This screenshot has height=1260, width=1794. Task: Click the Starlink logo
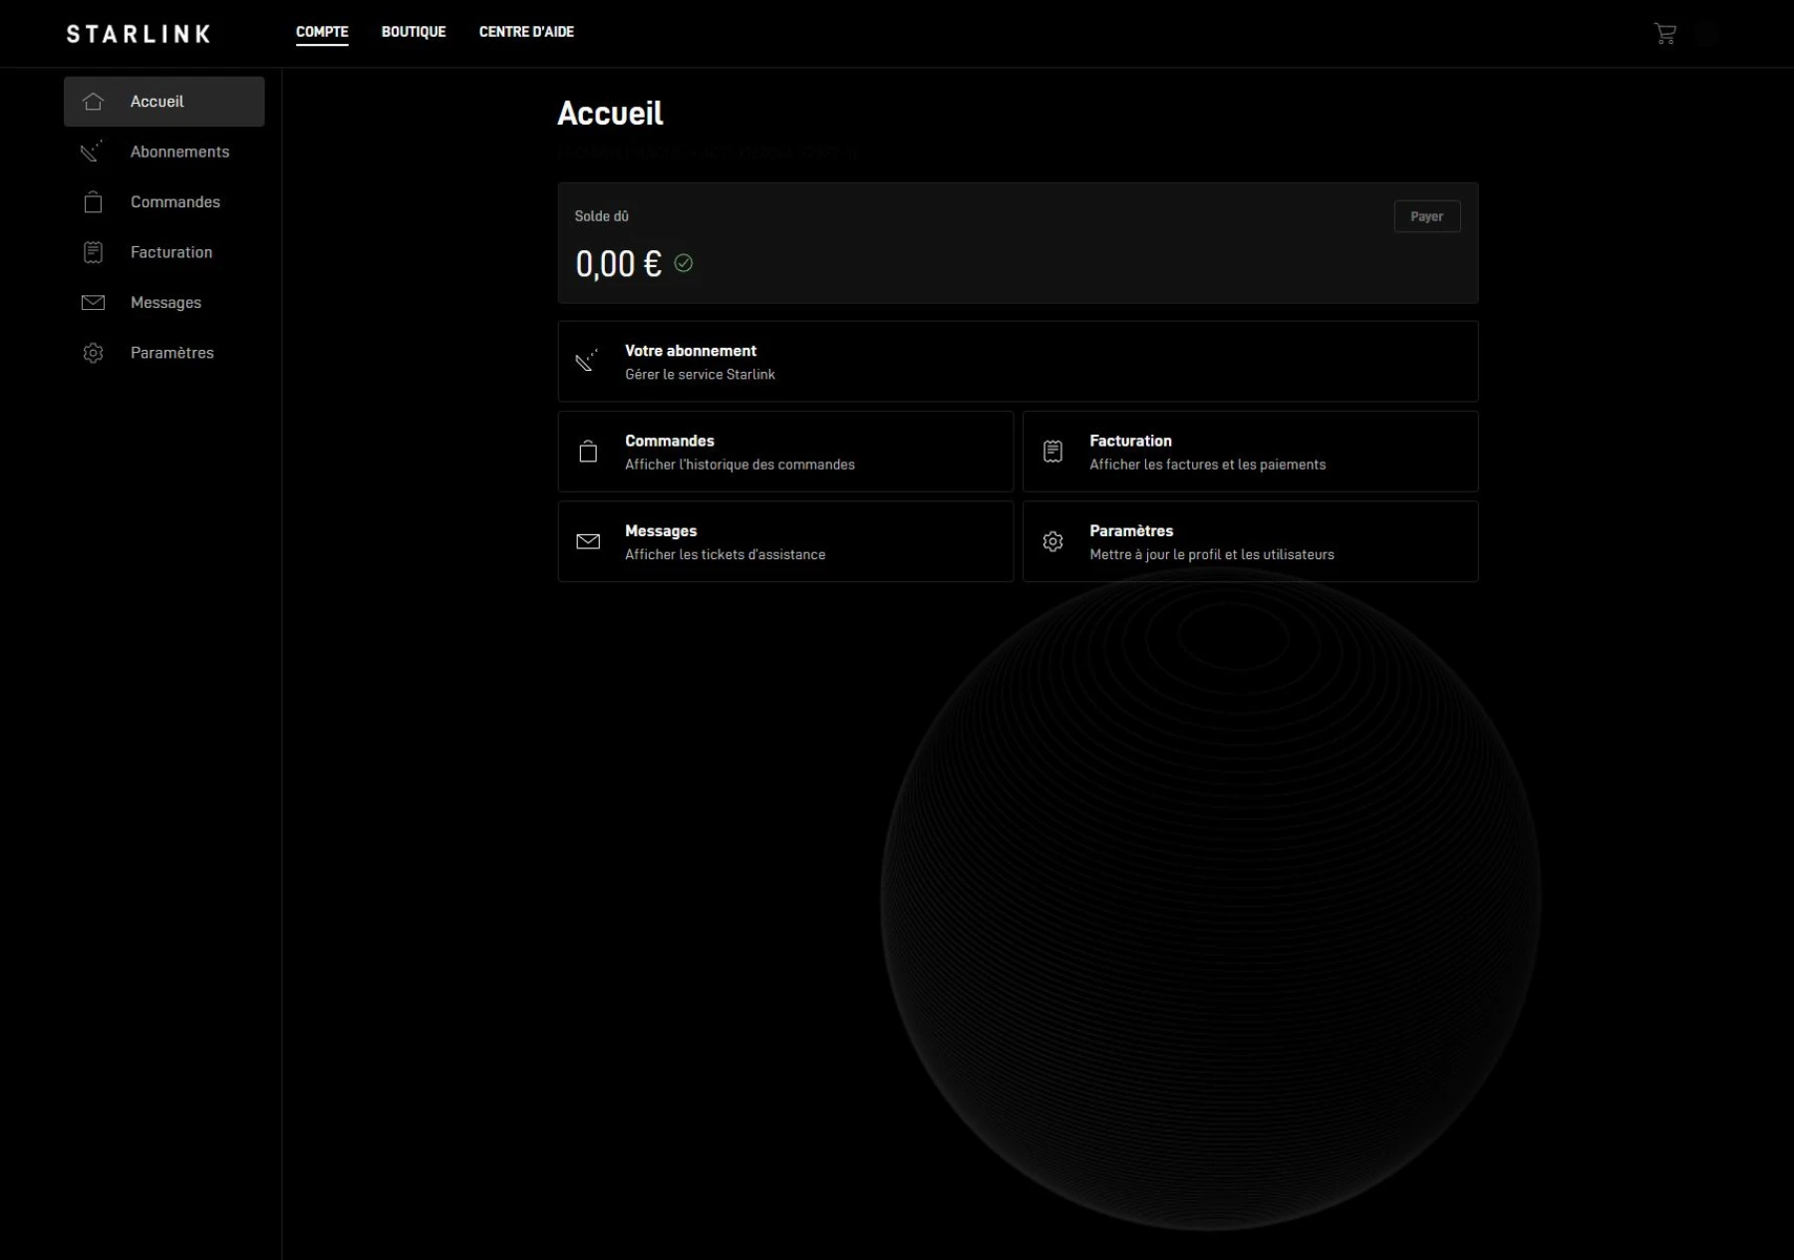[139, 34]
